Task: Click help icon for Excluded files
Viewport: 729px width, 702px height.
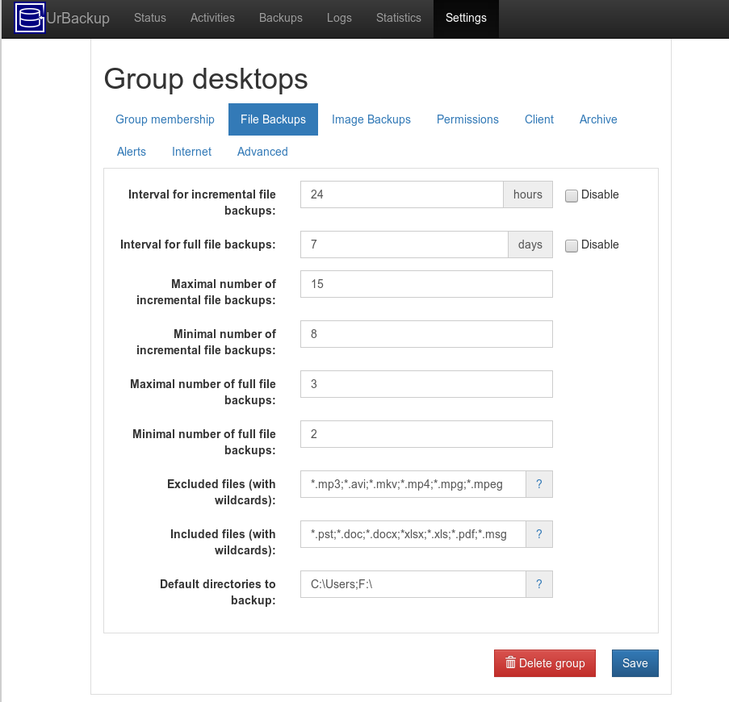Action: [538, 484]
